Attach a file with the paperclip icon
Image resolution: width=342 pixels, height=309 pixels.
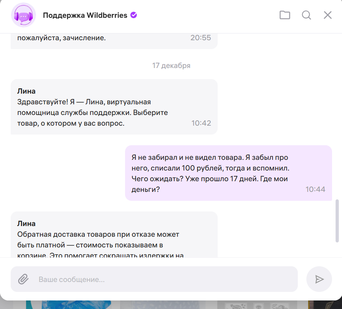click(24, 279)
